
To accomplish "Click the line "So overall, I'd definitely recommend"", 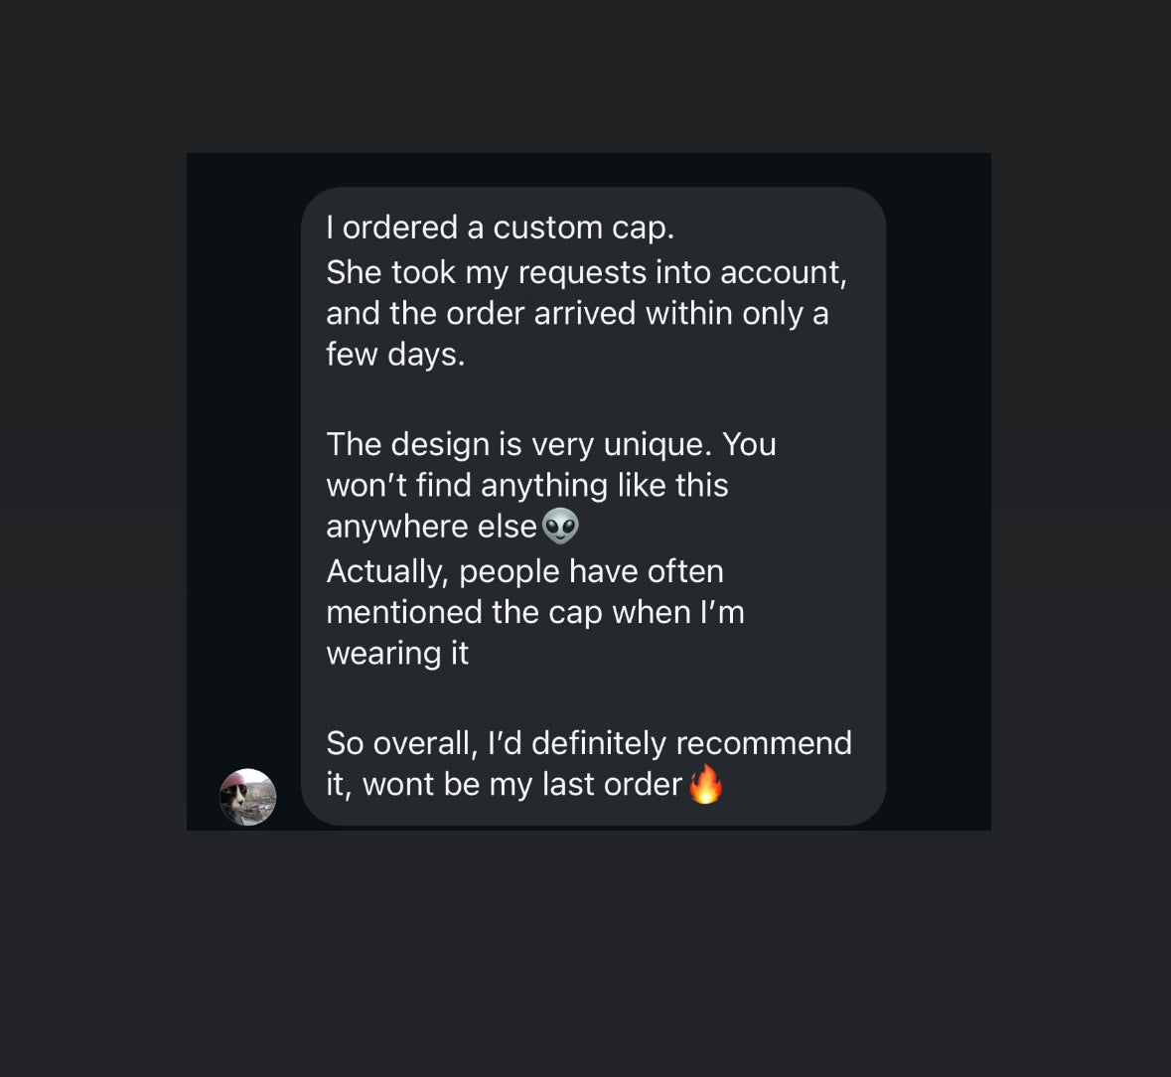I will (x=589, y=743).
